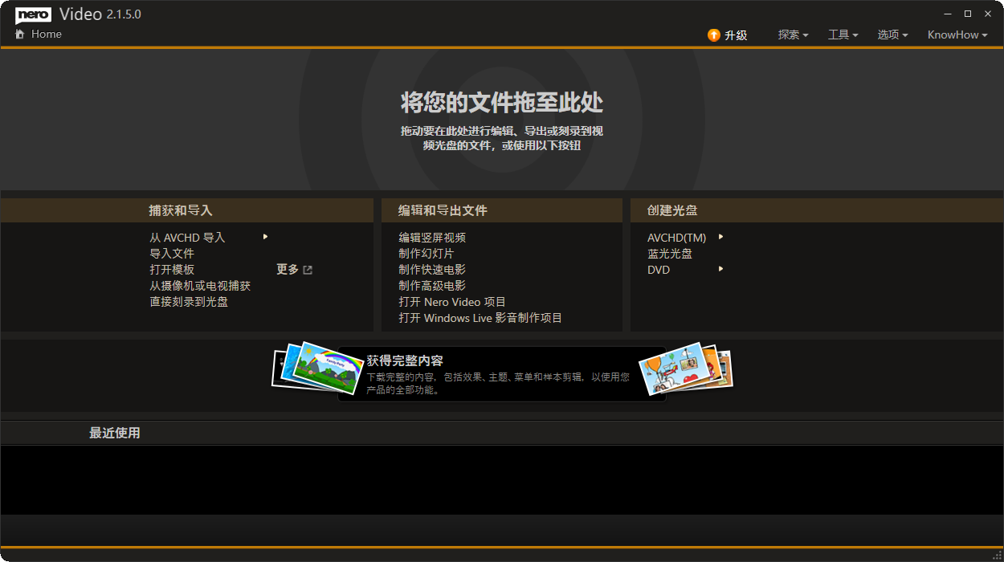1004x562 pixels.
Task: Click the 获得完整内容 banner
Action: pos(502,374)
